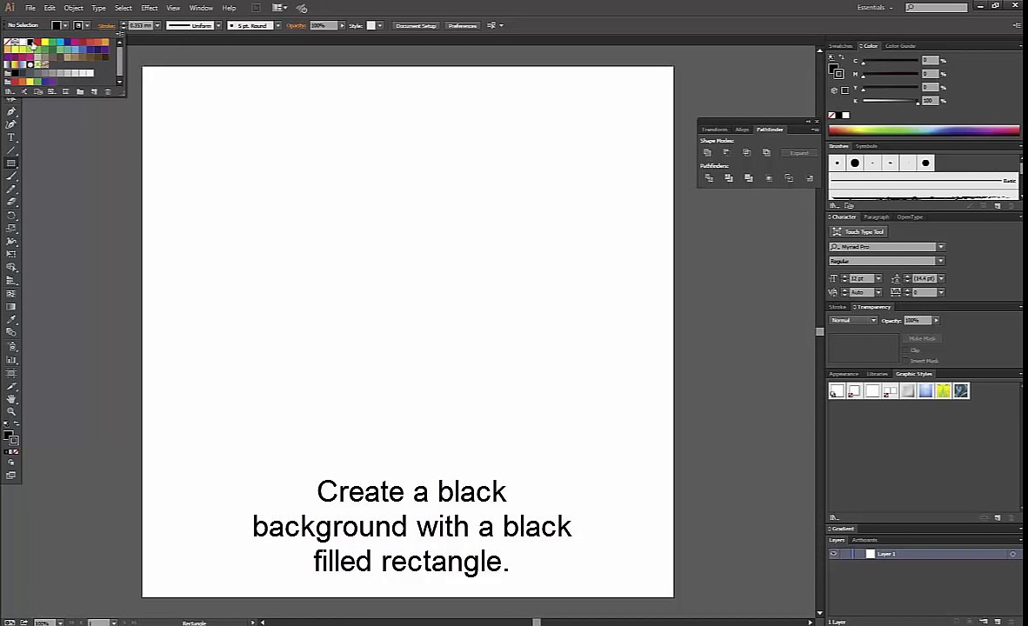Open the Uniform width profile dropdown
Screen dimensions: 1028x626
[218, 25]
